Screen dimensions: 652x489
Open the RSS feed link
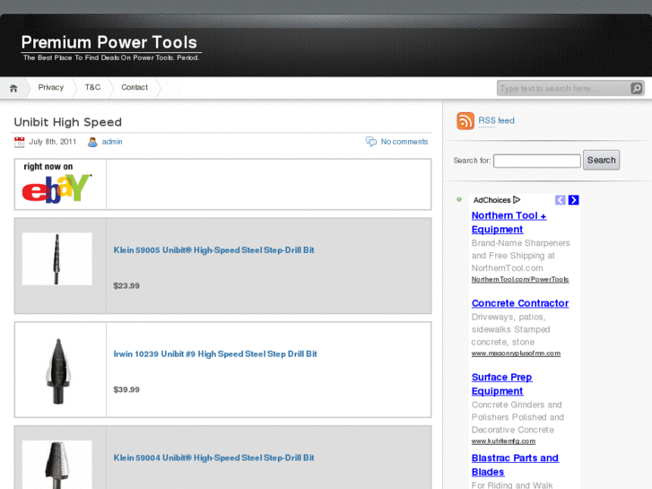pos(496,121)
